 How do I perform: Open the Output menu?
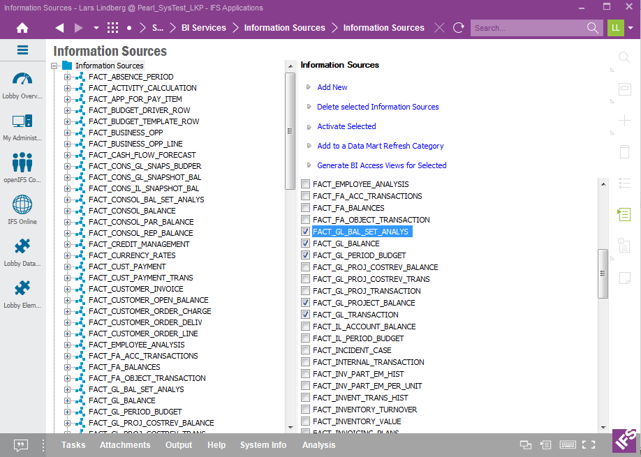(179, 444)
